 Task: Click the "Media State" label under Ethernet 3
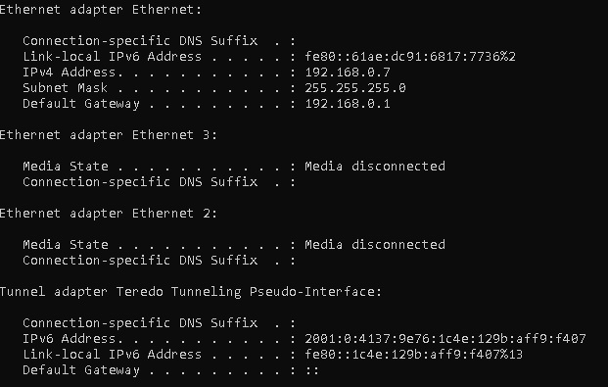66,167
